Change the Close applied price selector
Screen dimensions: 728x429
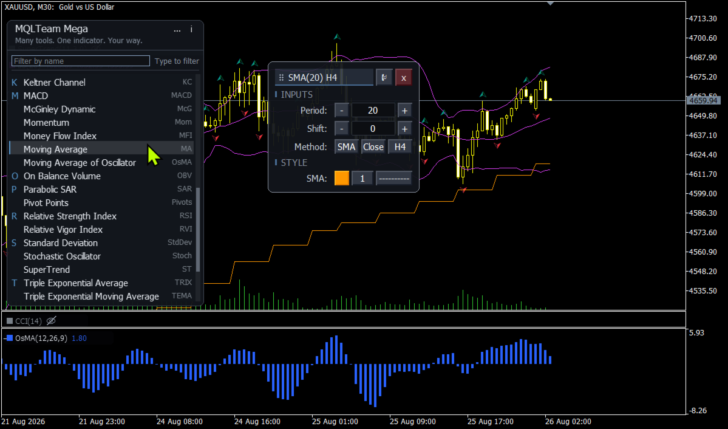[373, 147]
